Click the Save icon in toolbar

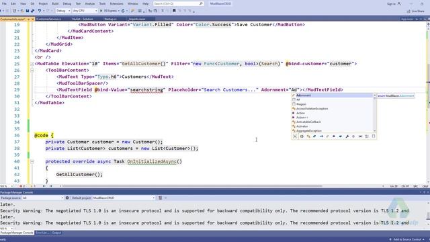(28, 11)
